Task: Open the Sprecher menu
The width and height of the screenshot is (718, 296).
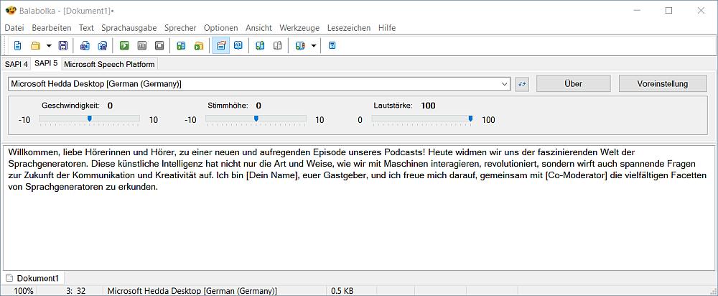Action: (180, 28)
